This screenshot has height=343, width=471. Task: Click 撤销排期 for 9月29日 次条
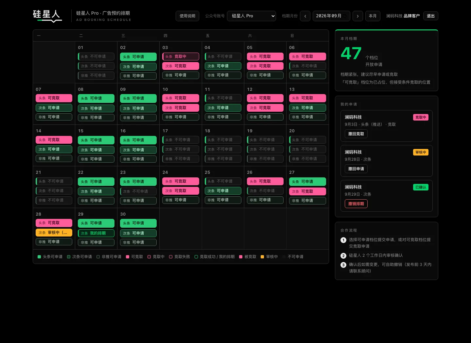coord(356,204)
